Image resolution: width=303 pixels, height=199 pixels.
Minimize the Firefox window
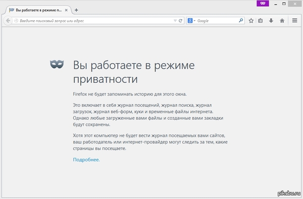point(276,4)
